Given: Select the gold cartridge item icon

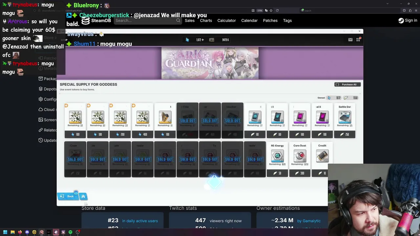Looking at the screenshot, I should [x=165, y=117].
